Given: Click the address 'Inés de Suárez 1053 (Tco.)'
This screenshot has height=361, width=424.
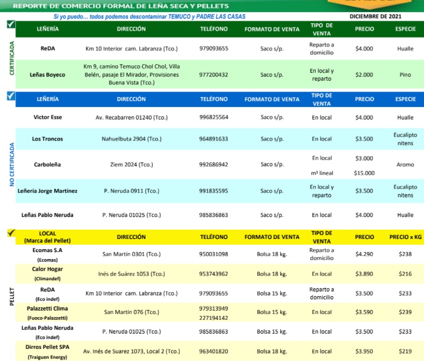Looking at the screenshot, I should click(132, 274).
